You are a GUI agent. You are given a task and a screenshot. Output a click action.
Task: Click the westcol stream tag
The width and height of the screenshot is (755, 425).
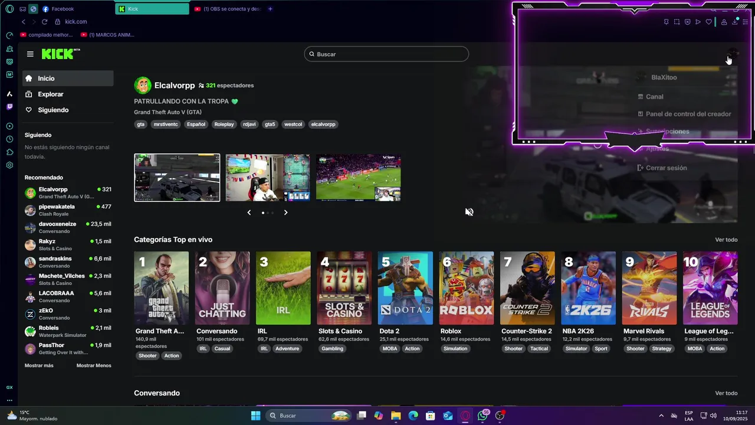[x=293, y=125]
